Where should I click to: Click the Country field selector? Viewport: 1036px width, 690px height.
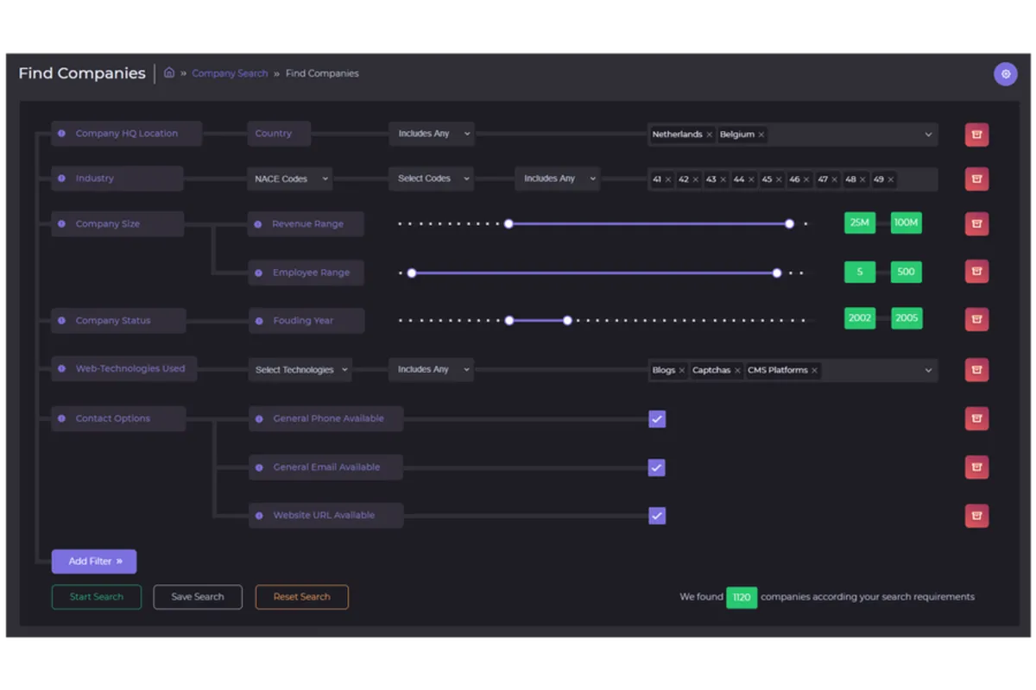pyautogui.click(x=279, y=134)
